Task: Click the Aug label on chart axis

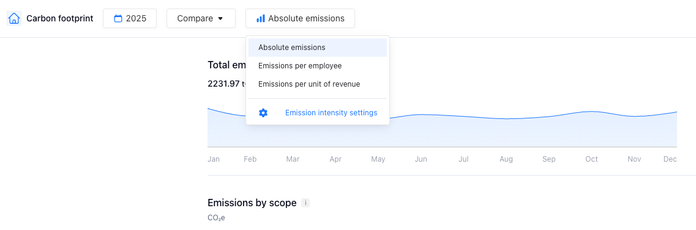Action: click(x=506, y=159)
